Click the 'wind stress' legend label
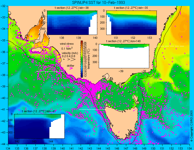Screen dimensions: 194x150 click(x=67, y=44)
